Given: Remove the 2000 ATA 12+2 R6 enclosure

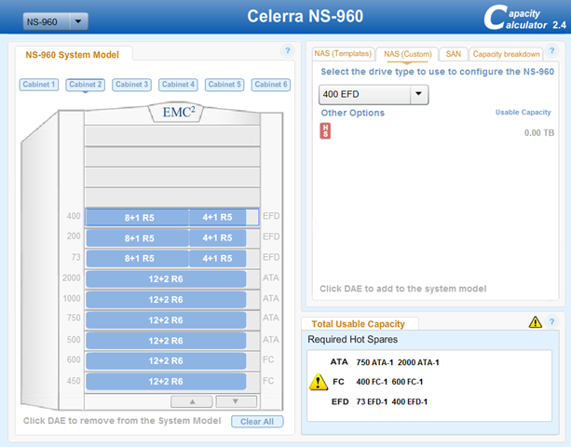Looking at the screenshot, I should tap(166, 279).
